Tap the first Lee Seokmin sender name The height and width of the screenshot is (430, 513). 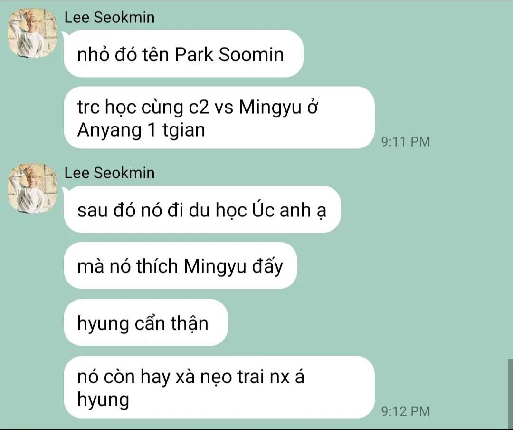point(109,18)
